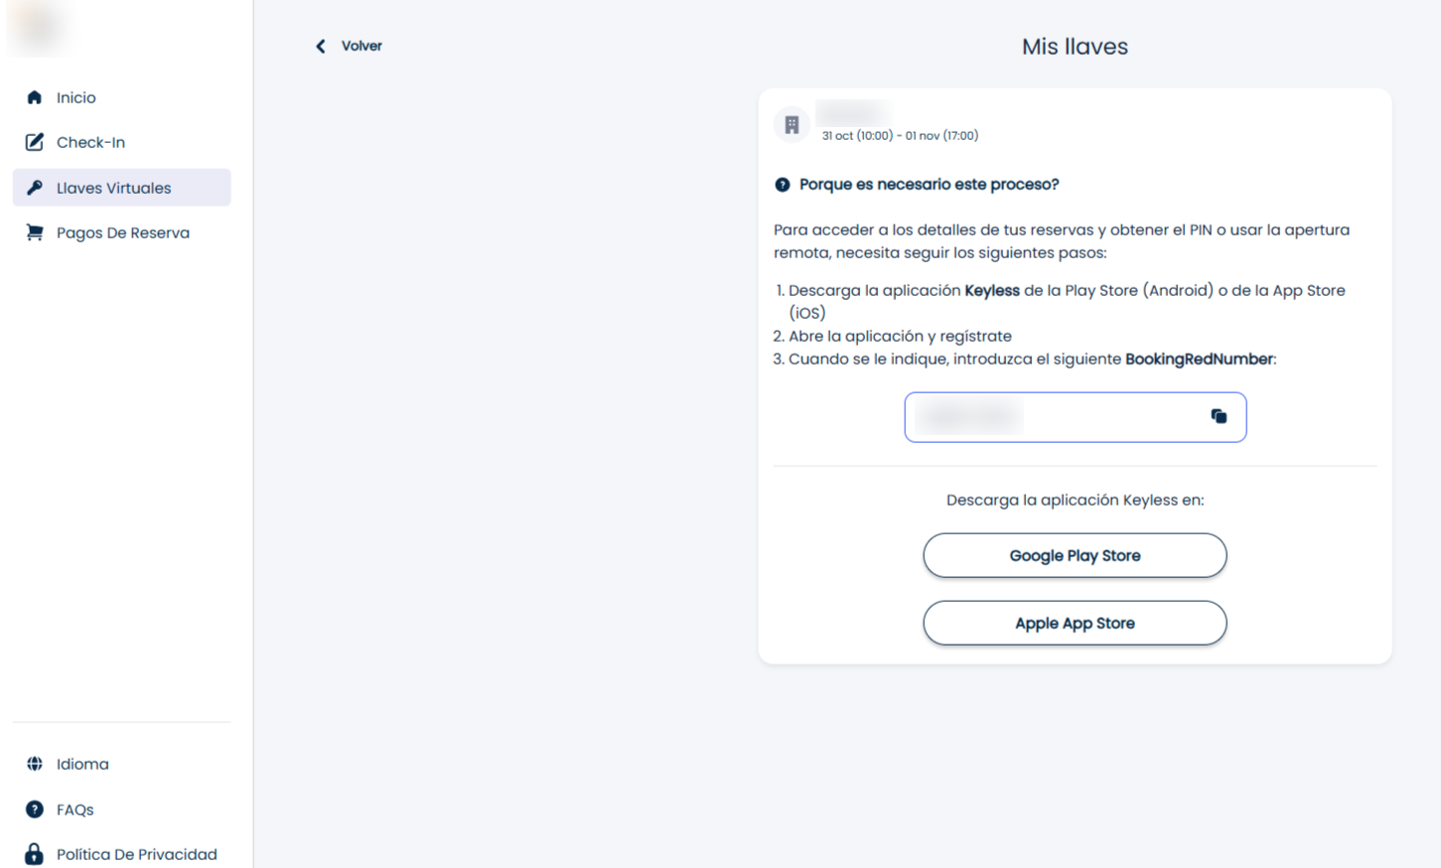Go to Pagos De Reserva section
This screenshot has height=868, width=1441.
pos(123,232)
